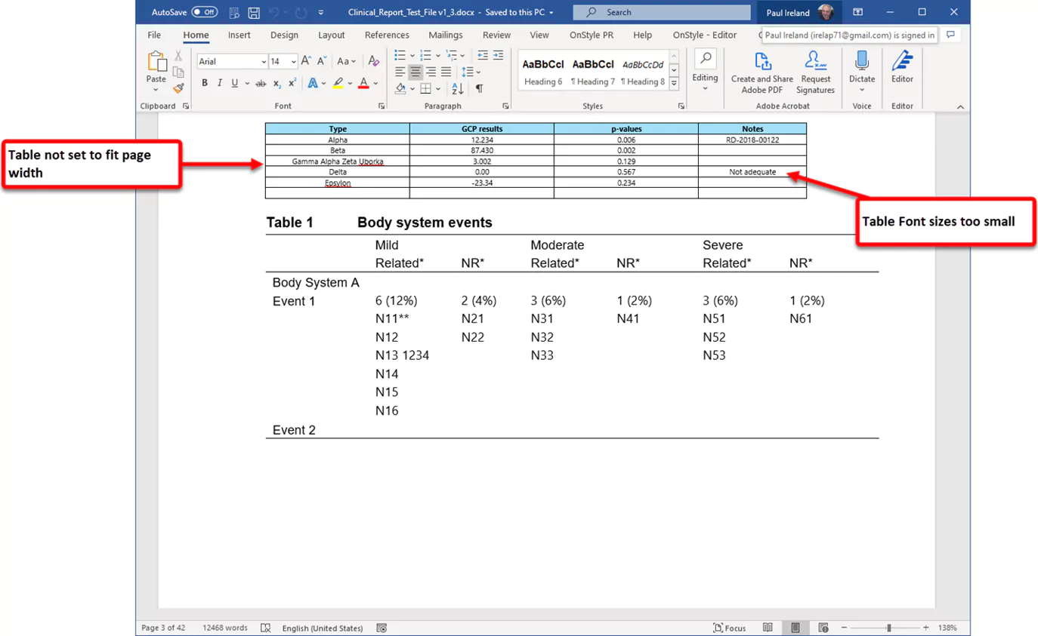Apply the Heading 6 style
This screenshot has height=636, width=1038.
pos(544,72)
